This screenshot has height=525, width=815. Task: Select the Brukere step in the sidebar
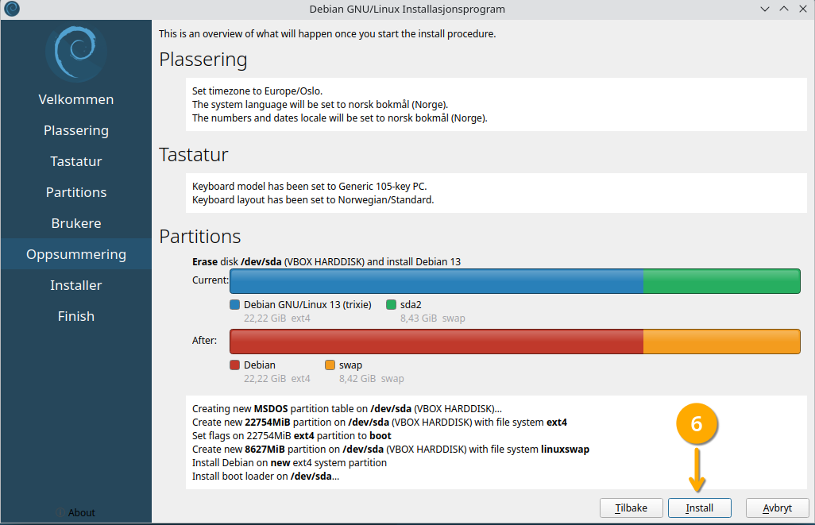76,223
